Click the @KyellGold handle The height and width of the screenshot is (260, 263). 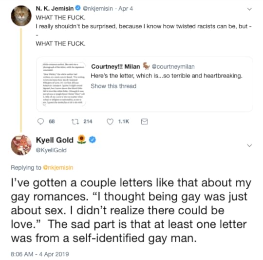[x=51, y=150]
